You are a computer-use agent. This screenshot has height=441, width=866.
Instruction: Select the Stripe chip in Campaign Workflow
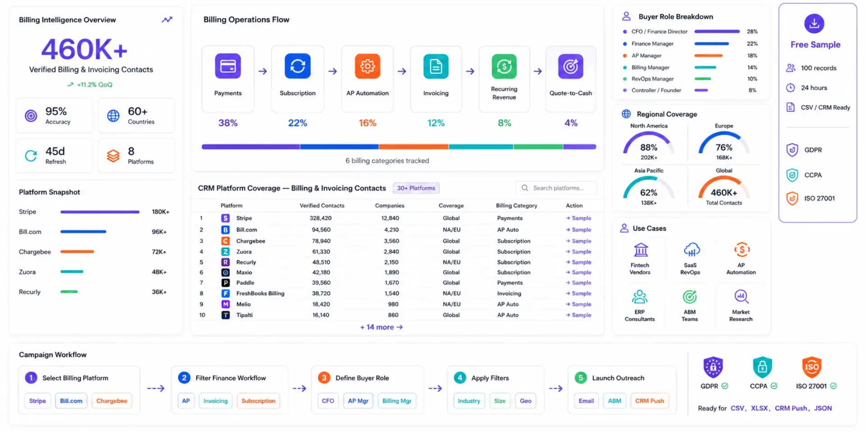point(37,401)
